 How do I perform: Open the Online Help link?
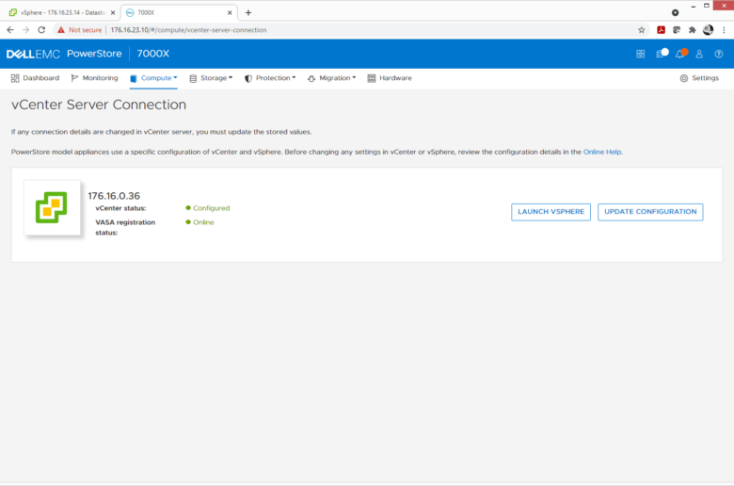coord(602,152)
